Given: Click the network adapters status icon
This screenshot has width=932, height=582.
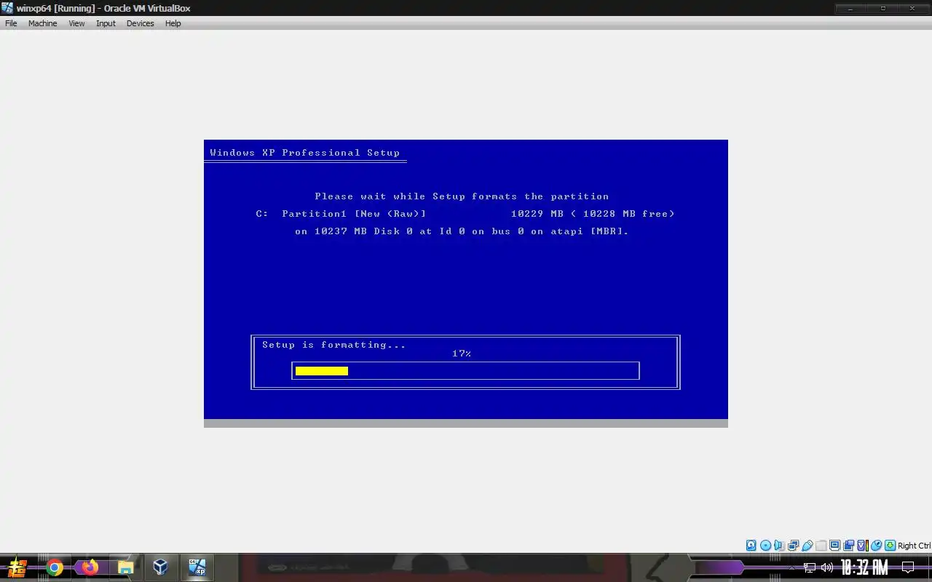Looking at the screenshot, I should coord(793,546).
